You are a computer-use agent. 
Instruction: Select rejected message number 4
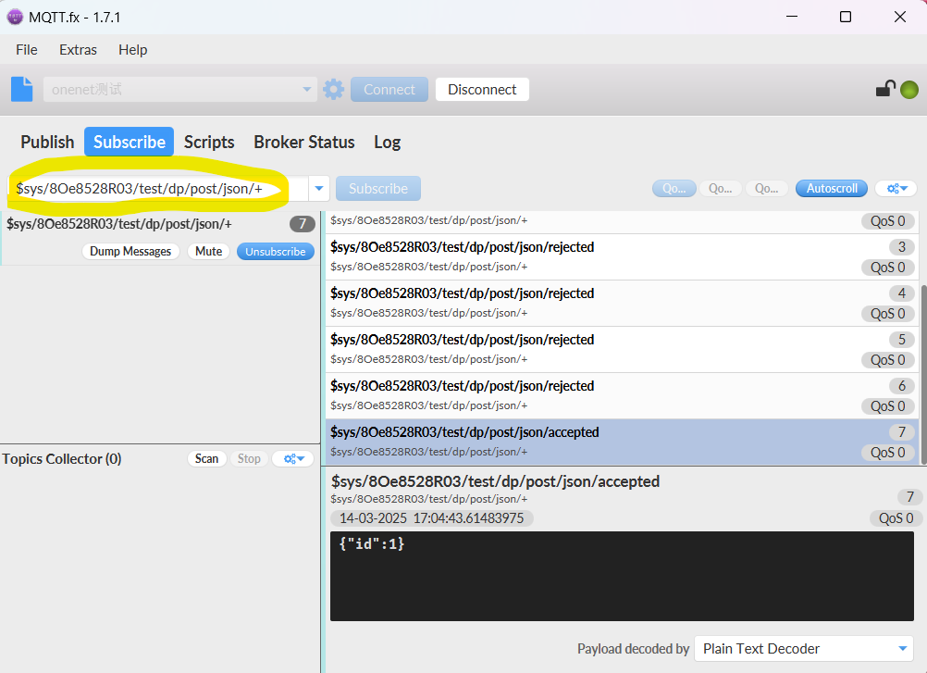pos(622,303)
